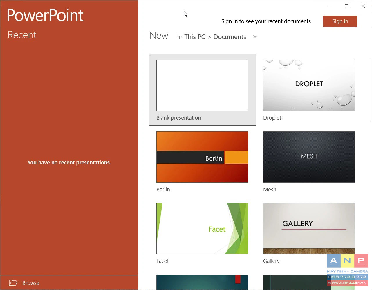Pick the Berlin template thumbnail
This screenshot has width=372, height=290.
pos(202,157)
